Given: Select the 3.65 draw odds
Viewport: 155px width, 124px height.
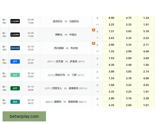Looking at the screenshot, I should coord(129,31).
